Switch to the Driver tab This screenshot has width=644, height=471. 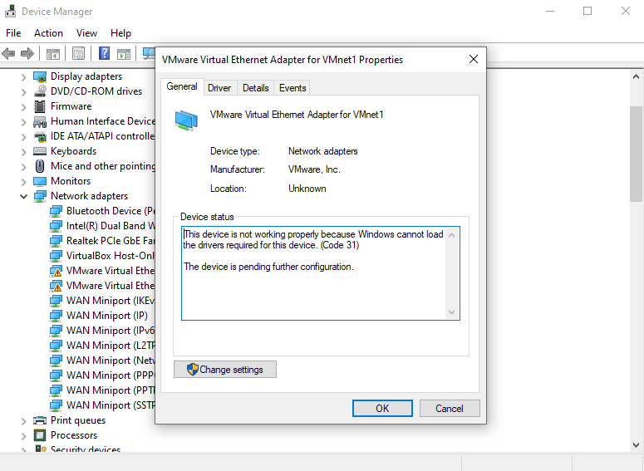coord(219,88)
